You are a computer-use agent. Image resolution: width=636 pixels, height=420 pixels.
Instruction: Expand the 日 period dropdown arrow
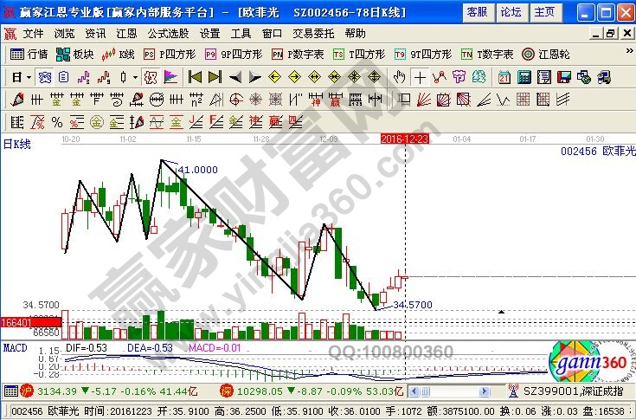pos(29,76)
